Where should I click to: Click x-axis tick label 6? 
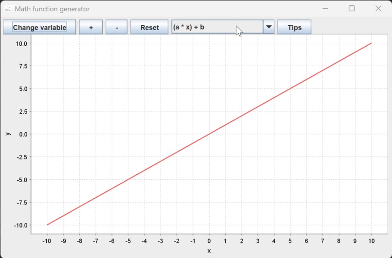pyautogui.click(x=306, y=241)
